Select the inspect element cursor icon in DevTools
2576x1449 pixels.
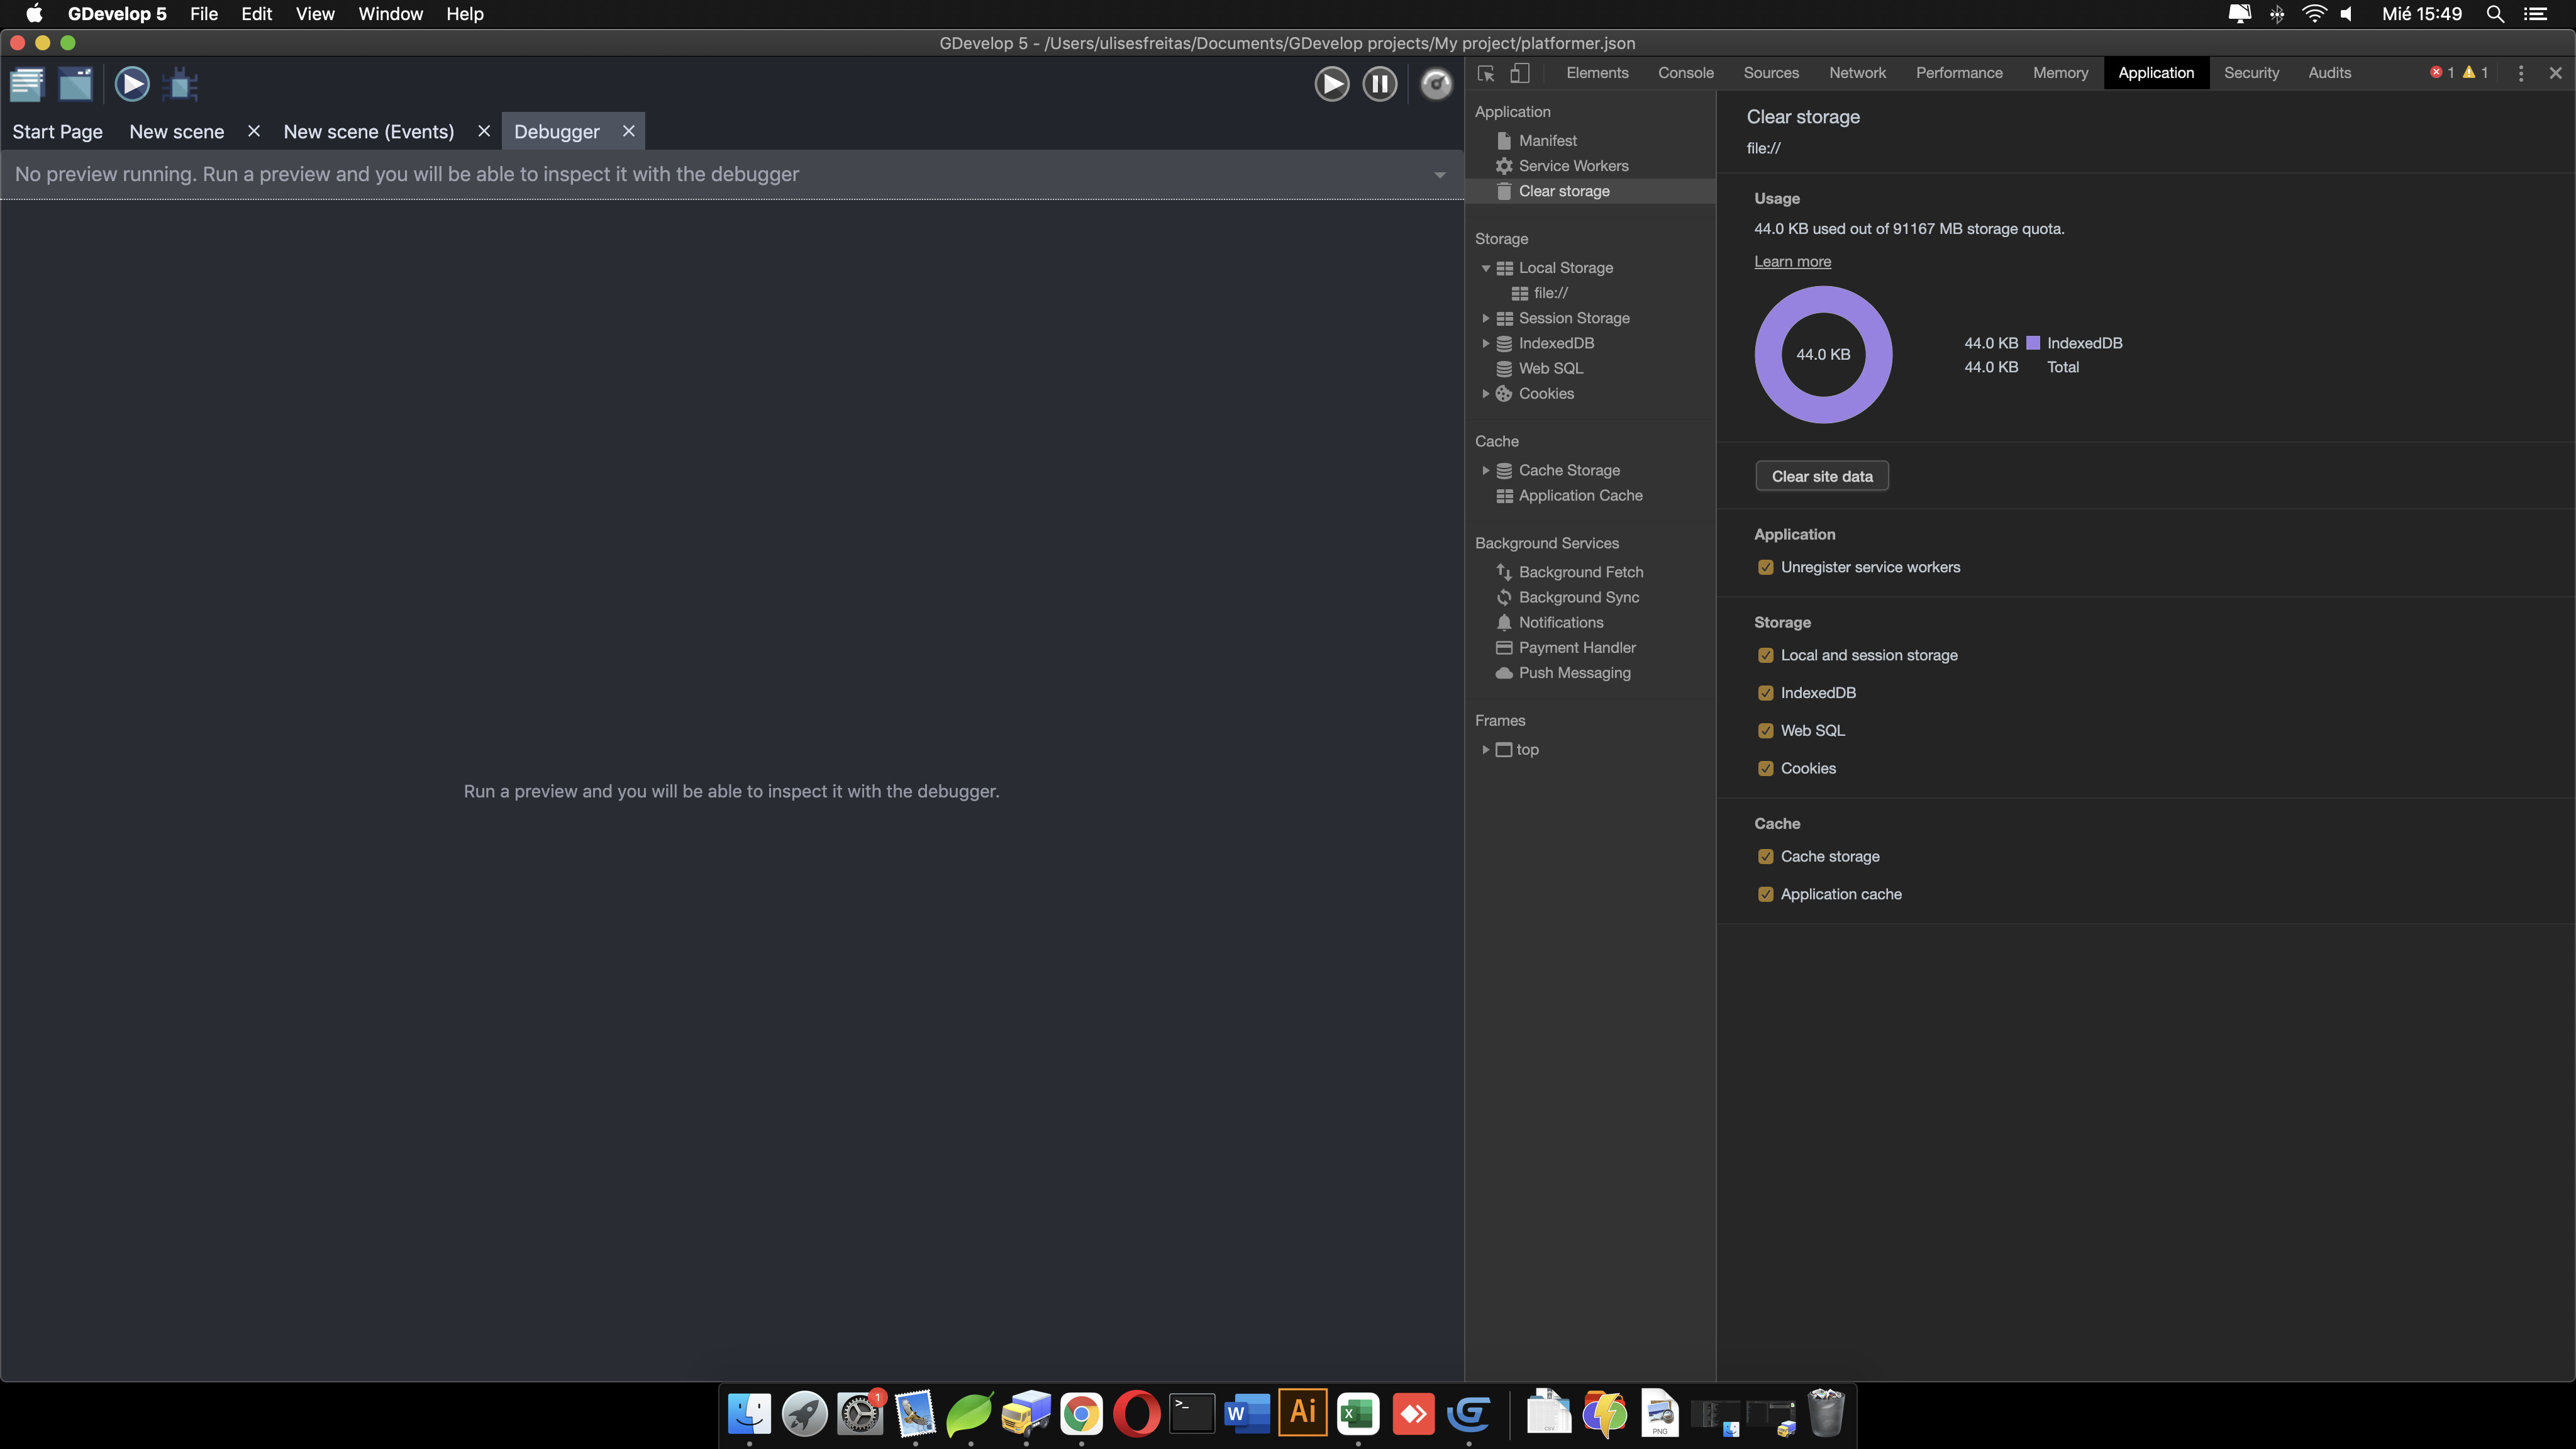pos(1486,73)
